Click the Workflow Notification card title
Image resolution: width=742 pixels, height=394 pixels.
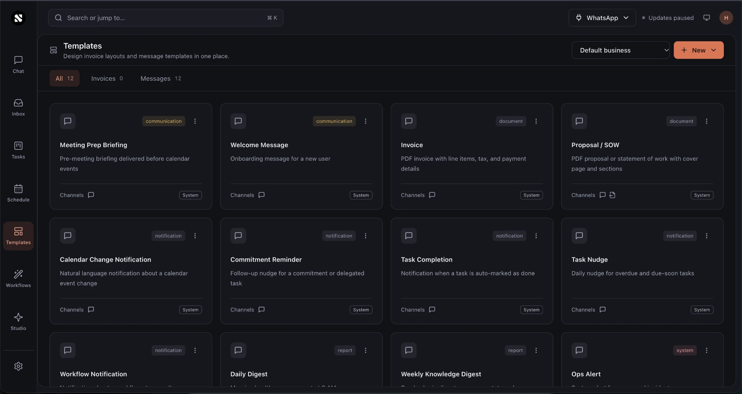point(94,374)
